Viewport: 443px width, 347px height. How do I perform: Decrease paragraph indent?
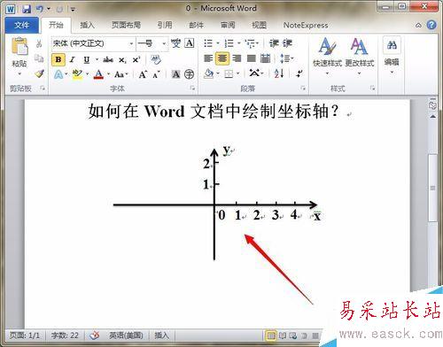coord(274,43)
